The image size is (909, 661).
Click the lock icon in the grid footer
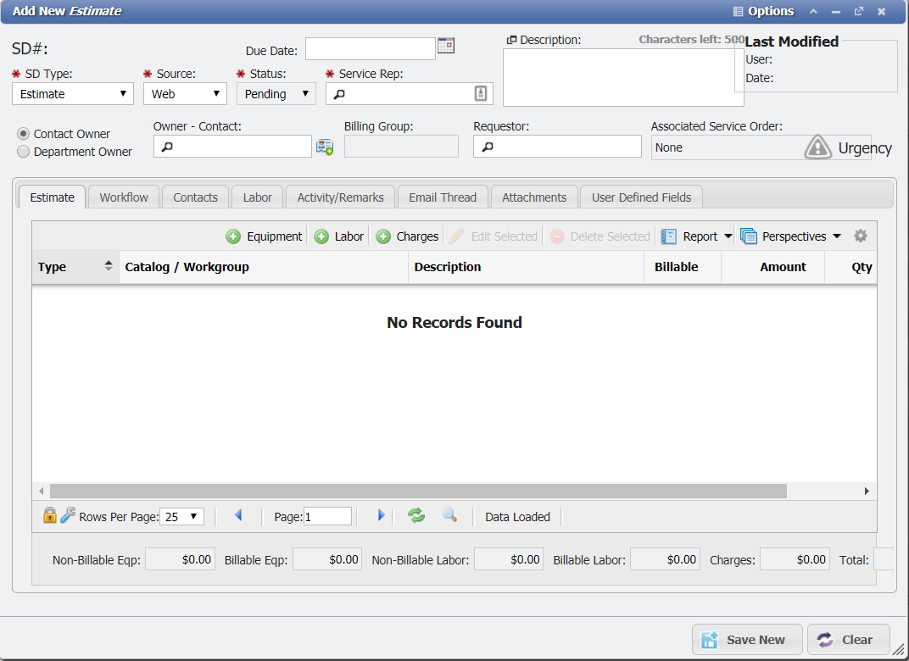coord(50,515)
